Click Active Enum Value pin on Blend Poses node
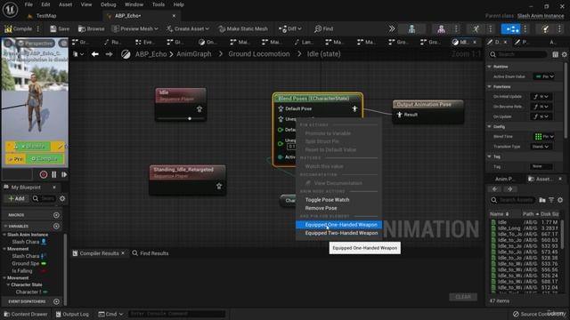Viewport: 570px width, 320px height. (x=281, y=157)
